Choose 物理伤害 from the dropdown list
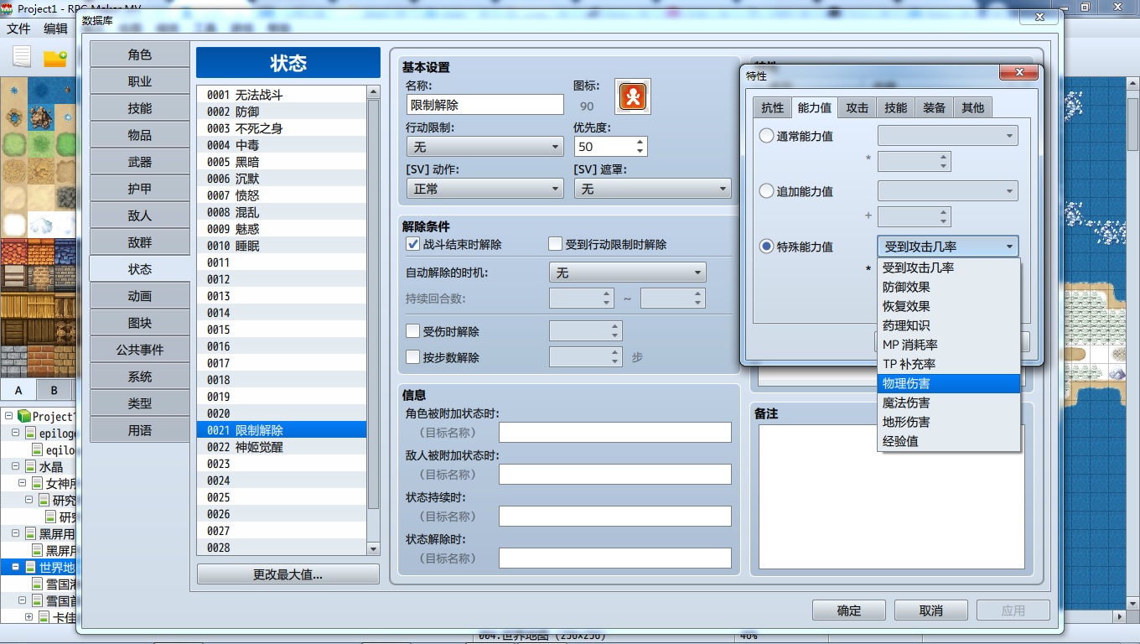 (x=949, y=383)
